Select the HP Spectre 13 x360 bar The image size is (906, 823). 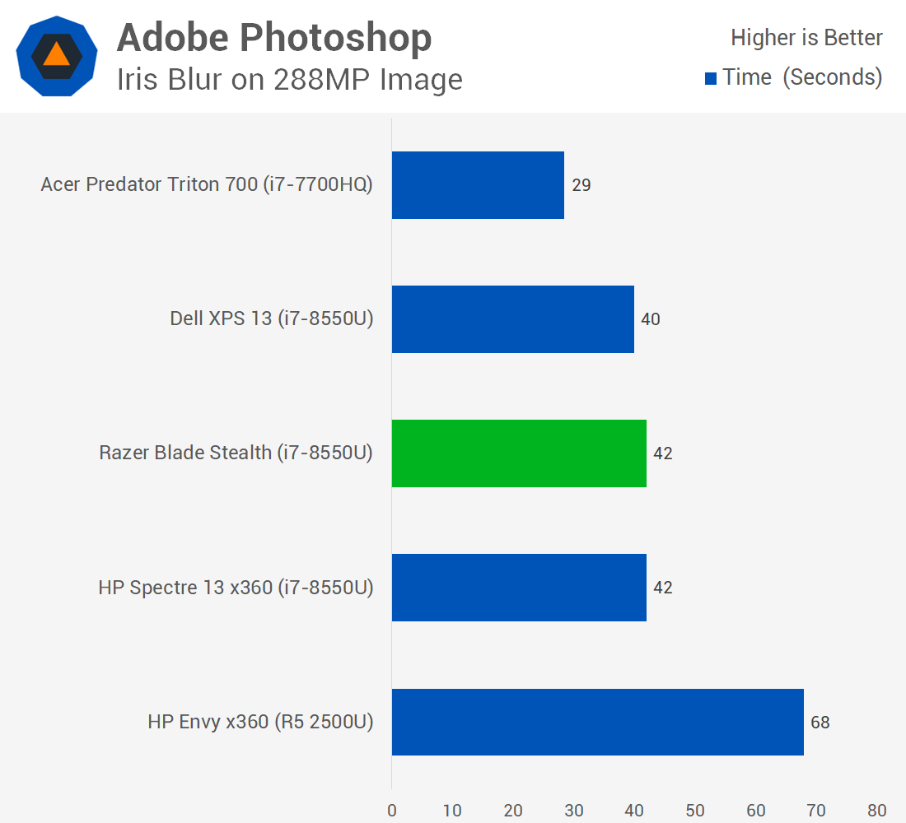(519, 588)
